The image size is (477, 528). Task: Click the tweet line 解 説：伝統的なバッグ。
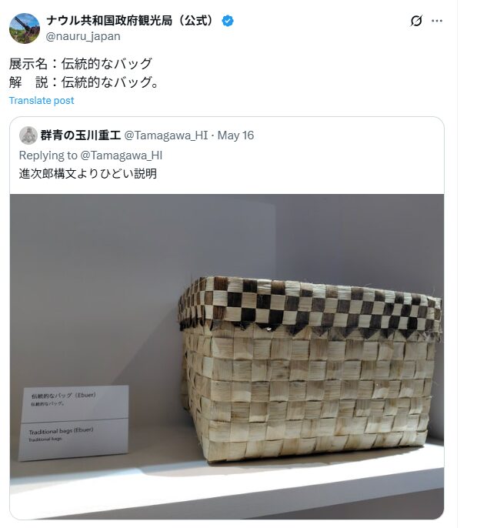(84, 82)
